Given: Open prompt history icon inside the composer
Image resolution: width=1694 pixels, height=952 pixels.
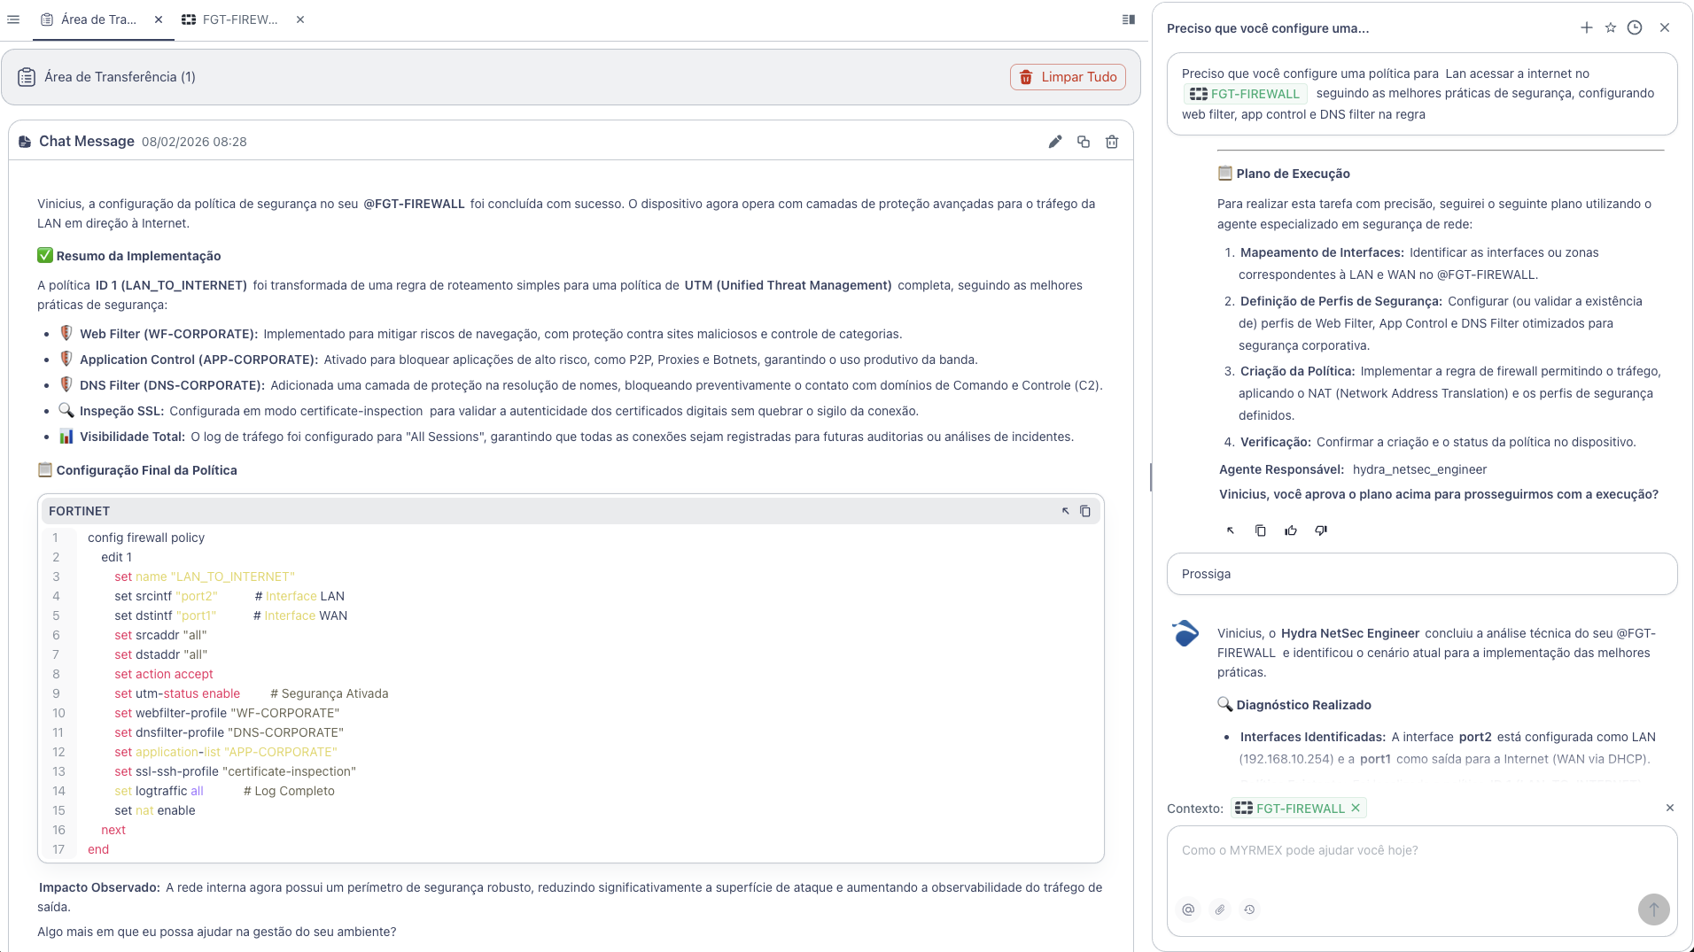Looking at the screenshot, I should (x=1249, y=909).
